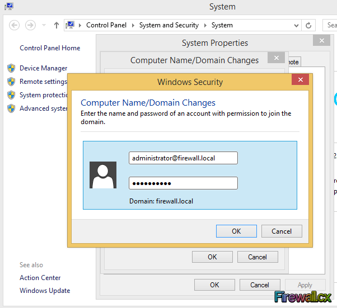Switch to the Remote tab in System Properties
The width and height of the screenshot is (337, 308).
pyautogui.click(x=294, y=62)
